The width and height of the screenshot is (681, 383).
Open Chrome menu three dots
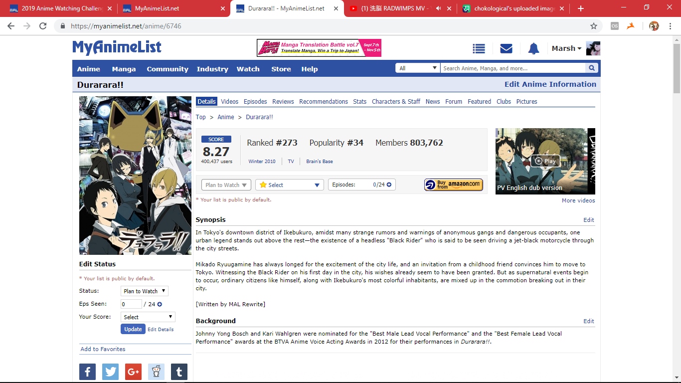click(x=672, y=26)
